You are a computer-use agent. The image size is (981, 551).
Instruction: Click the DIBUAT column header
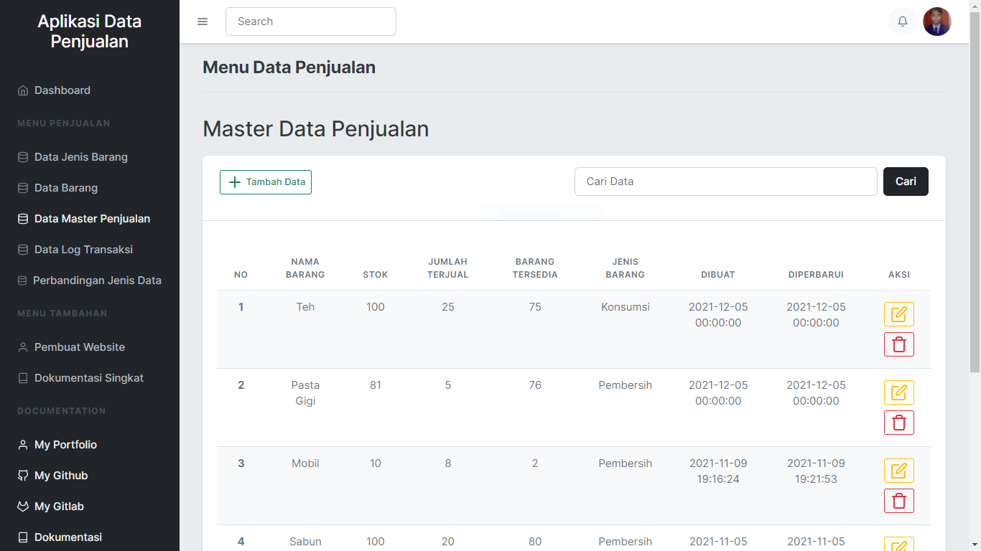click(x=718, y=275)
